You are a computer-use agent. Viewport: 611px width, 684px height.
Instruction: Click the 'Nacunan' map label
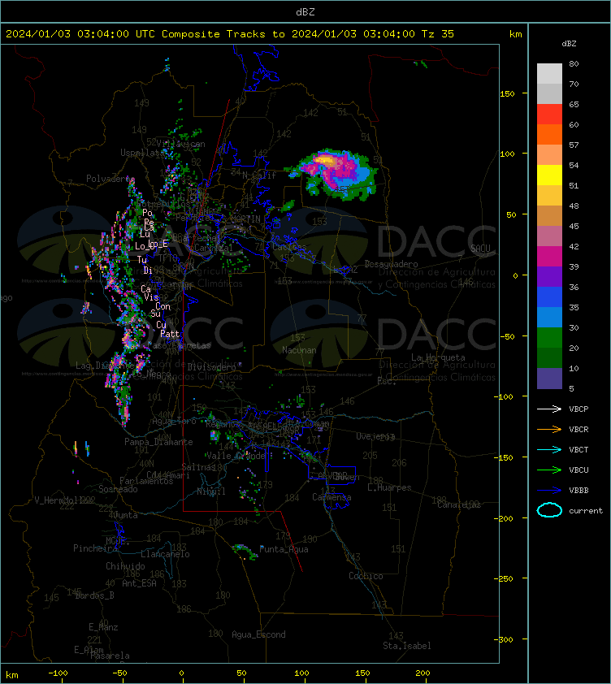click(299, 350)
